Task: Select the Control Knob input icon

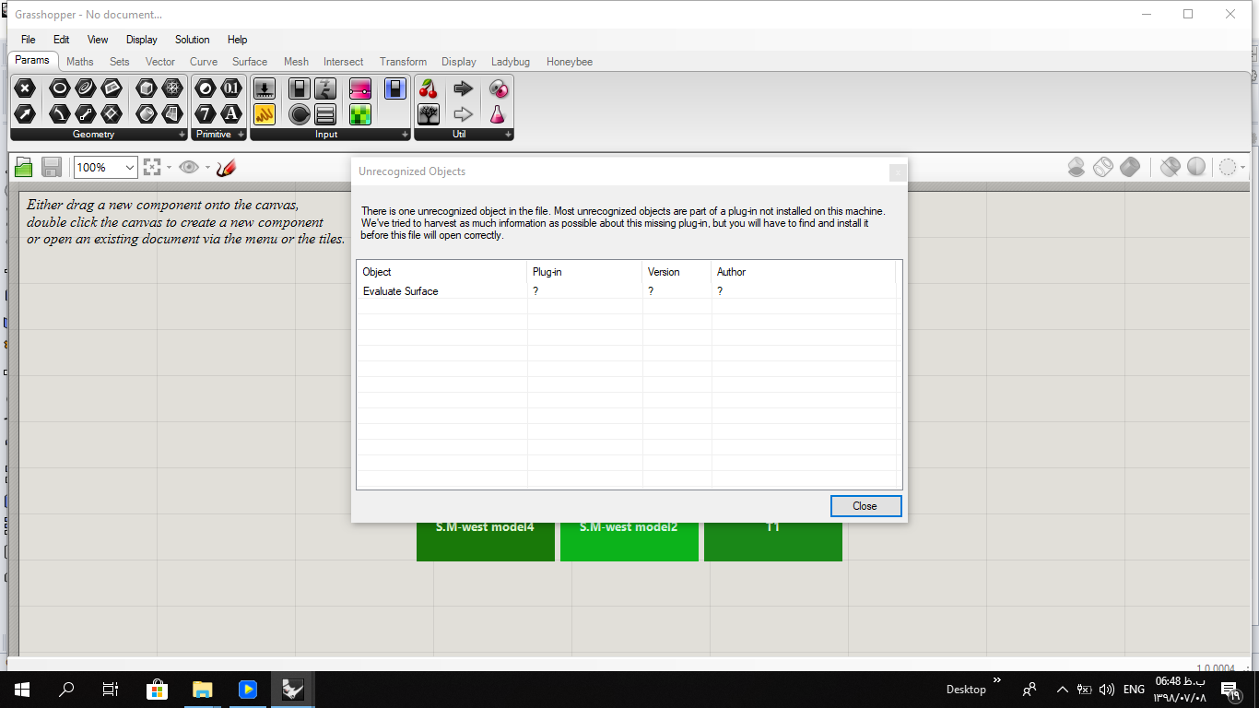Action: [300, 113]
